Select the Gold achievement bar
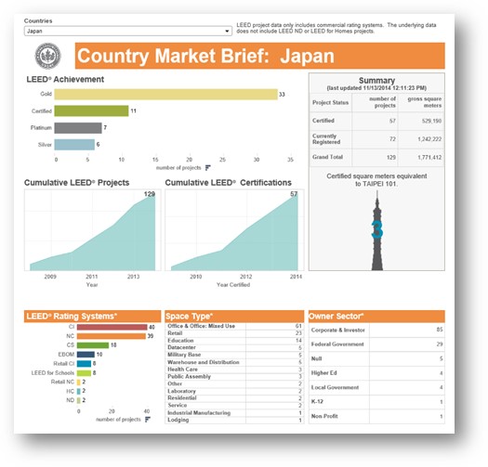 point(165,95)
